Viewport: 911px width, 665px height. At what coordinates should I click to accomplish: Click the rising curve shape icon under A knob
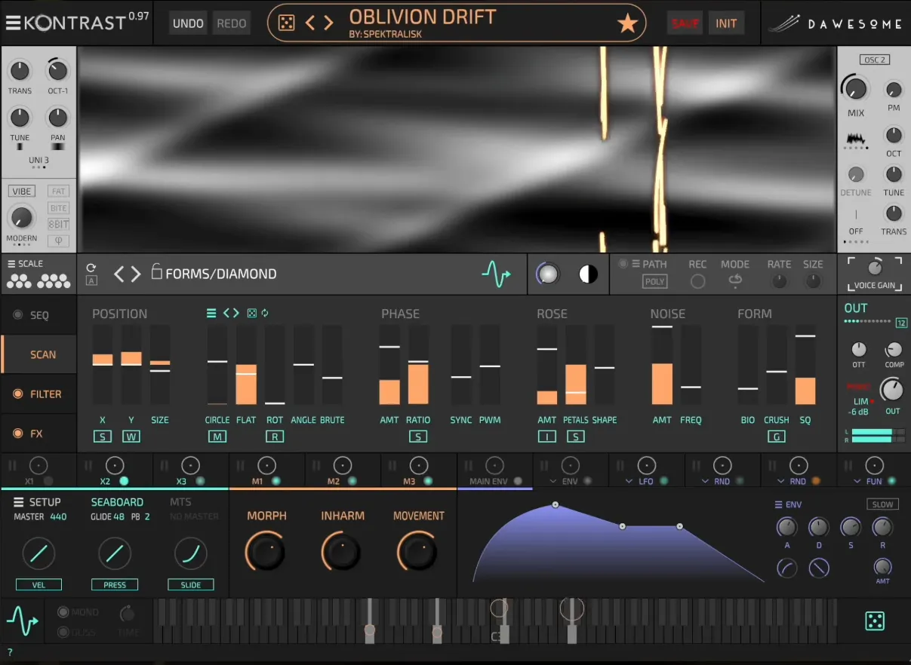coord(787,568)
